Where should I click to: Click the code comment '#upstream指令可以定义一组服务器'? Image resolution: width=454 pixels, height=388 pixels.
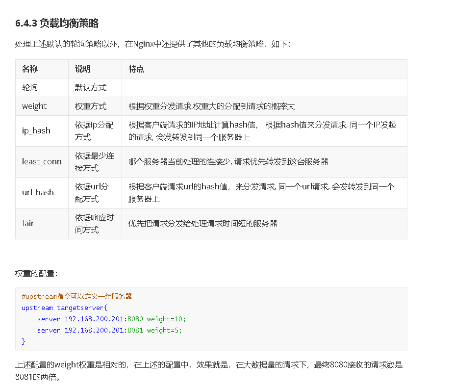[76, 296]
